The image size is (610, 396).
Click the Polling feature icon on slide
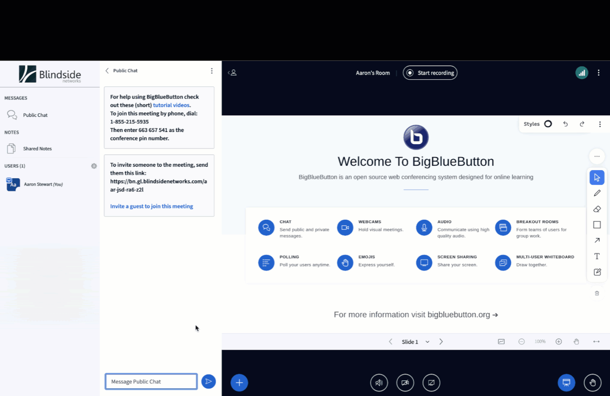266,263
